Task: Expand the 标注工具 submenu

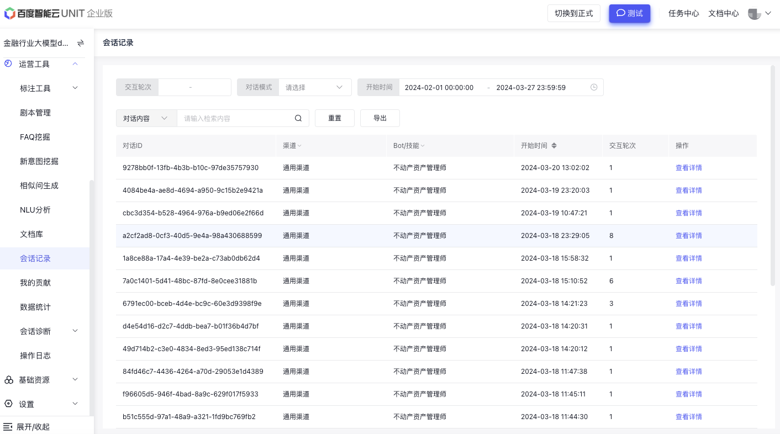Action: (x=76, y=88)
